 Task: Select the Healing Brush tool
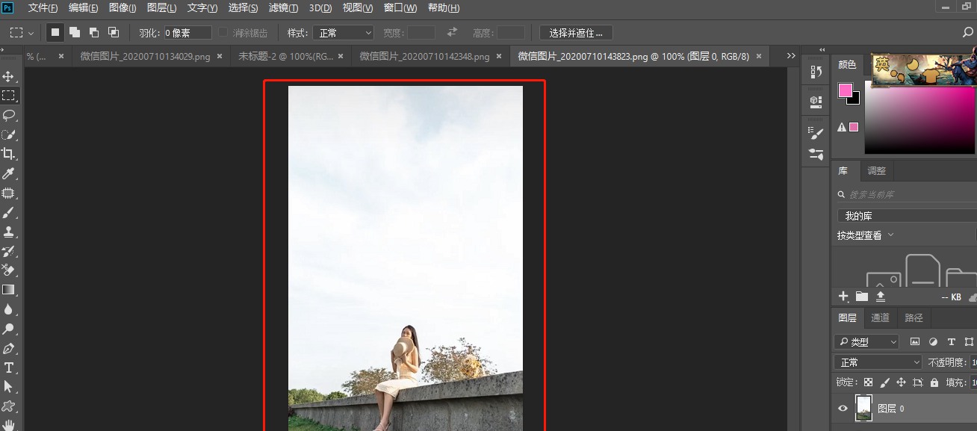10,193
